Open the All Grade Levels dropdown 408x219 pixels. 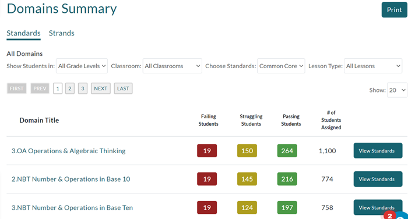tap(82, 66)
